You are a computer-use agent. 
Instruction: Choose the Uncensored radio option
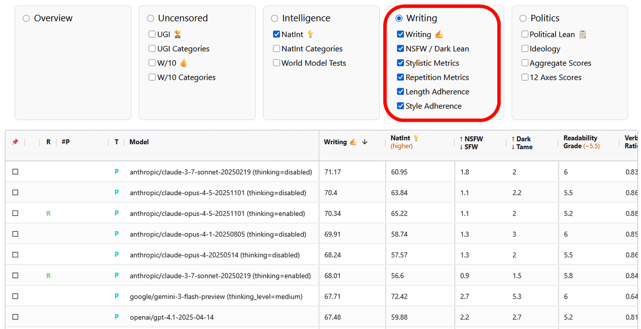point(151,18)
